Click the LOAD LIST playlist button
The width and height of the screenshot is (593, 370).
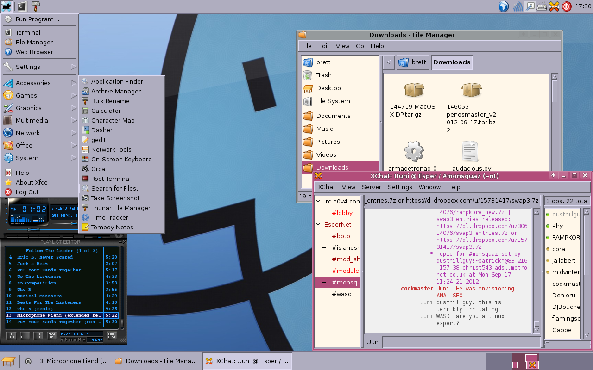click(x=112, y=336)
